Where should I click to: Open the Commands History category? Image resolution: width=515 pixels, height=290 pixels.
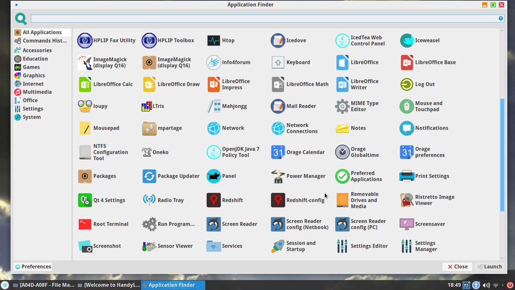(x=42, y=41)
